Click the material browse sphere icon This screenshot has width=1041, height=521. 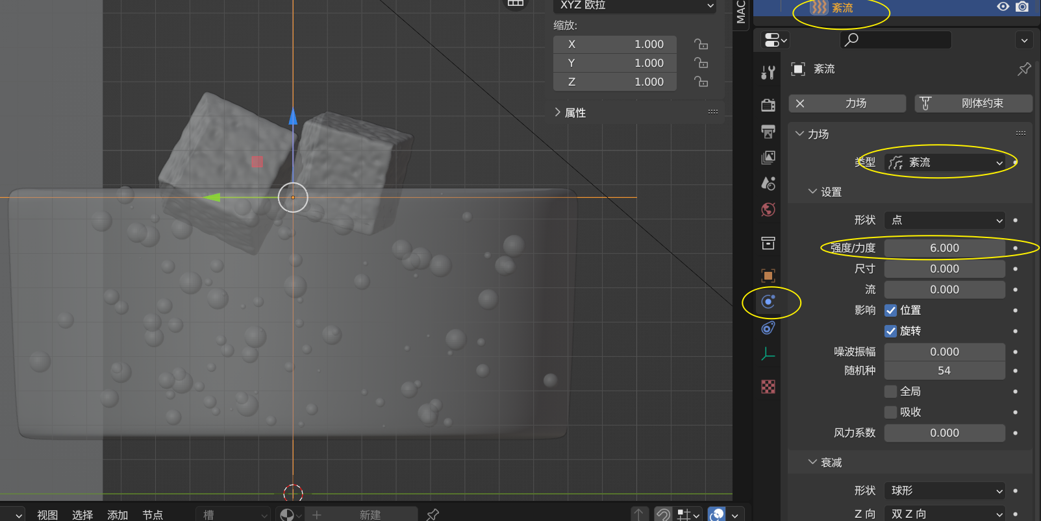(x=290, y=515)
